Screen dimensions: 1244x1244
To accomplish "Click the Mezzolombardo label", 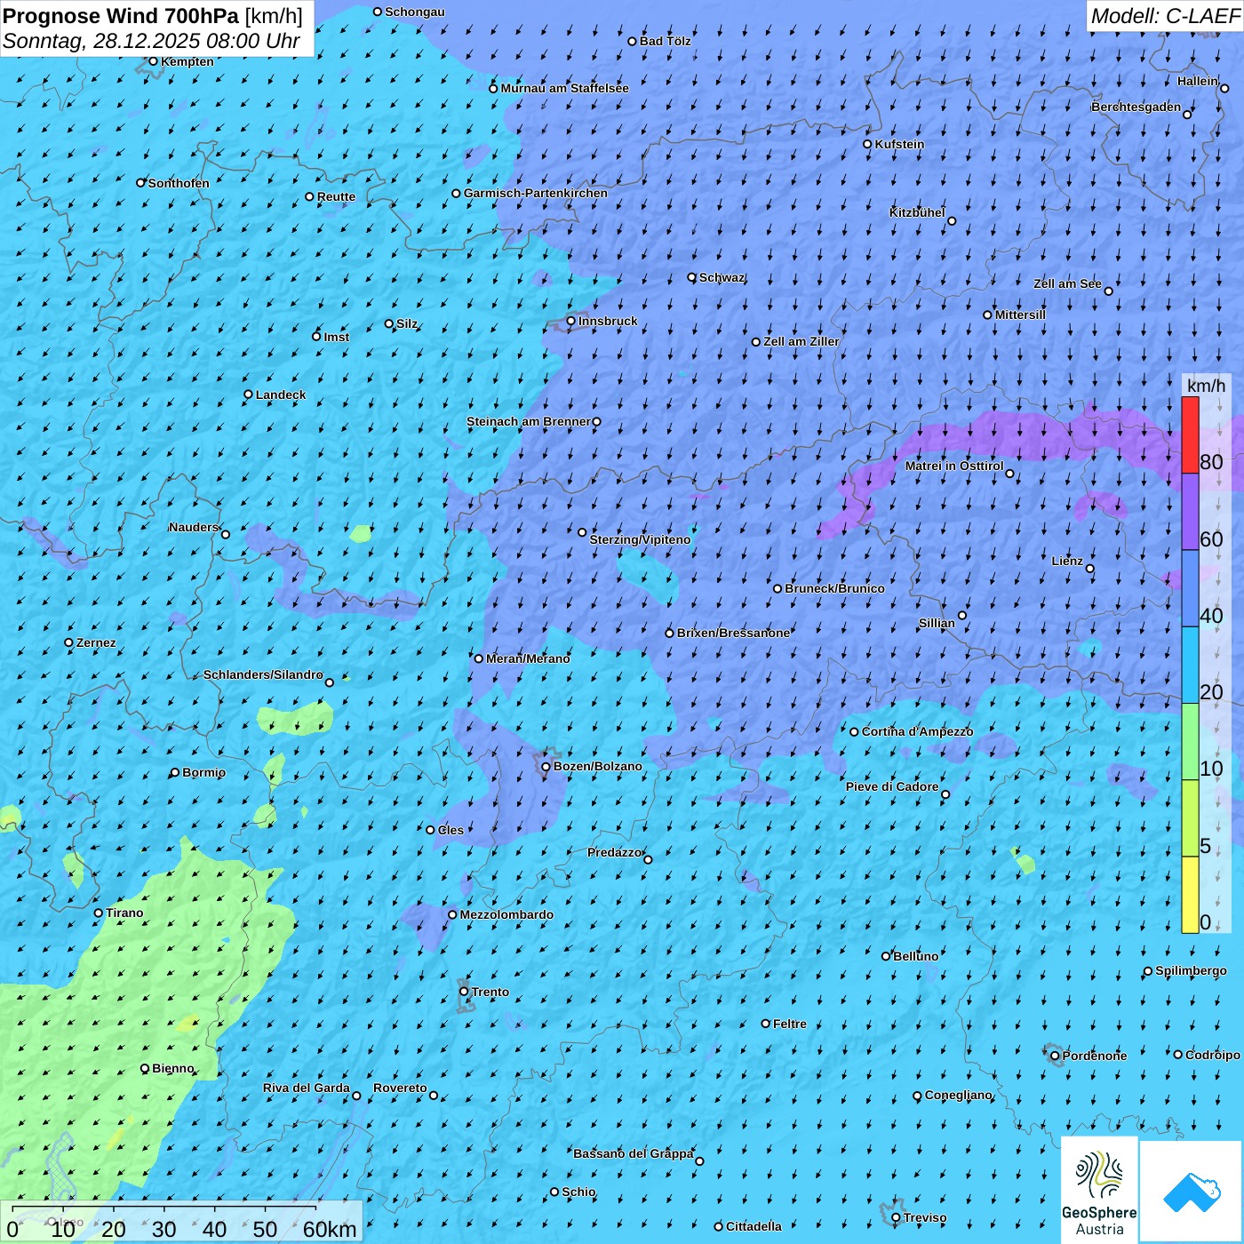I will pyautogui.click(x=506, y=914).
